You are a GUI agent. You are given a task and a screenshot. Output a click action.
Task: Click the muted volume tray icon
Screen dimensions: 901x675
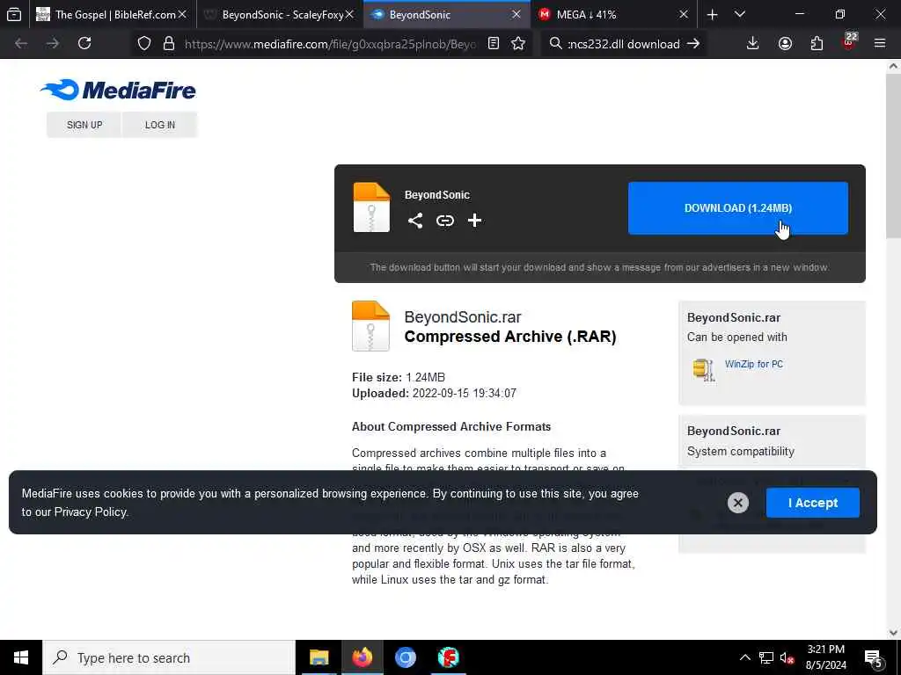787,657
